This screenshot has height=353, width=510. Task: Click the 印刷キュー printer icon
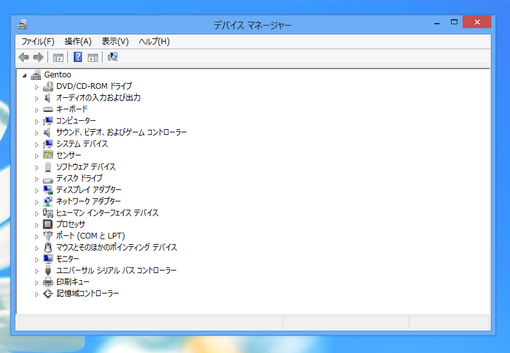(48, 282)
